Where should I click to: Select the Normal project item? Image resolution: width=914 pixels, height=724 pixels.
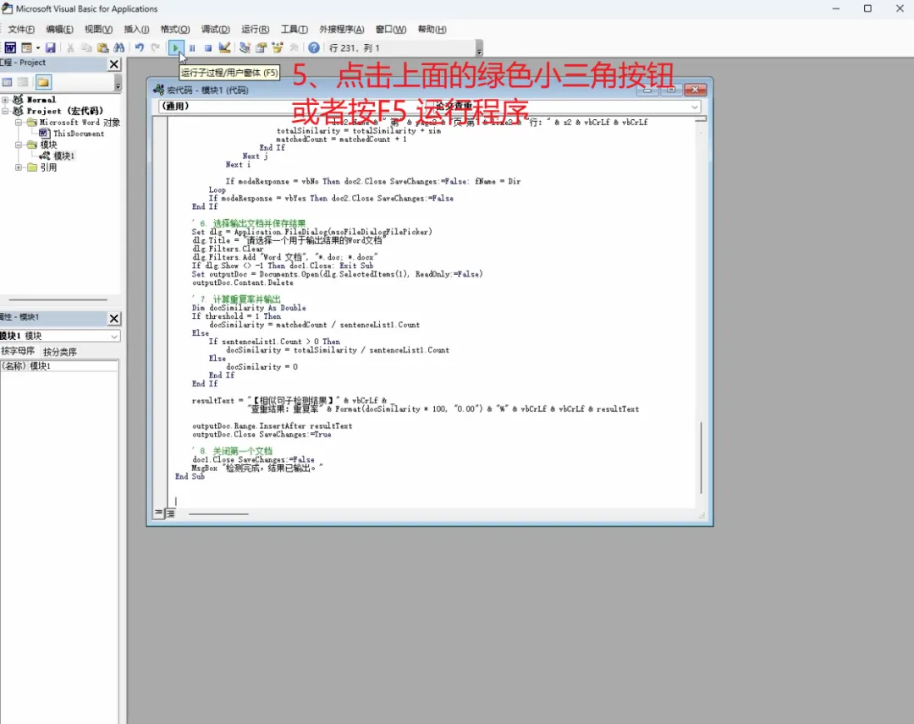click(35, 100)
